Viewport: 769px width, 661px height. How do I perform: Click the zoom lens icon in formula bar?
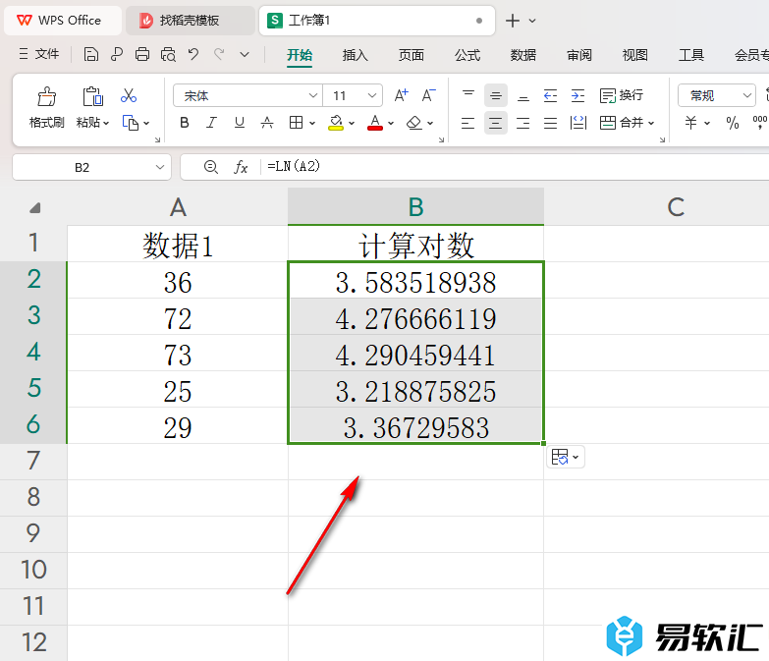coord(211,167)
